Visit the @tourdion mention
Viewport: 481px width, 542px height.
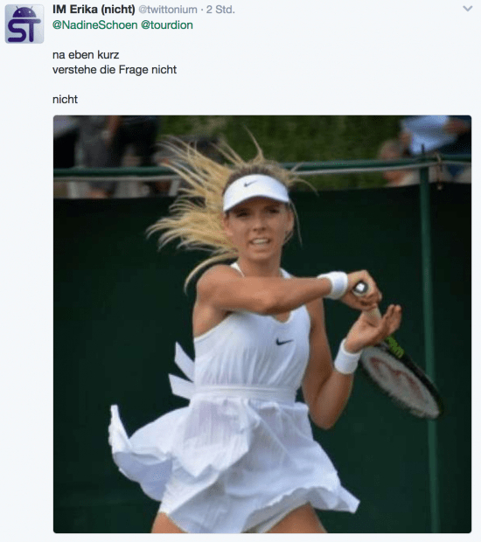[x=167, y=24]
